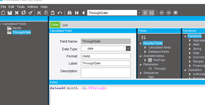Collapse the root Functions node

pos(185,36)
